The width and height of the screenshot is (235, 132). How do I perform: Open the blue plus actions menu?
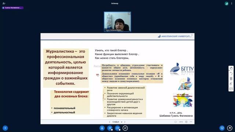tap(5, 128)
